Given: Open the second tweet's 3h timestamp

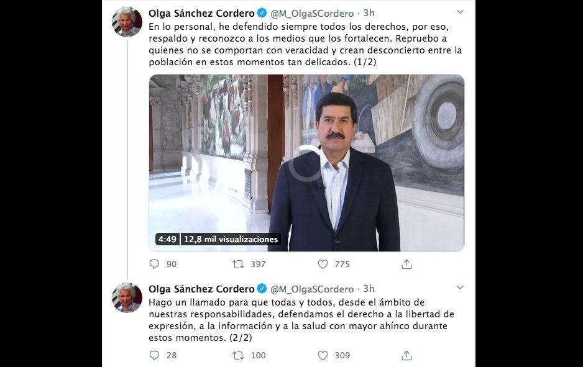Looking at the screenshot, I should pos(369,289).
